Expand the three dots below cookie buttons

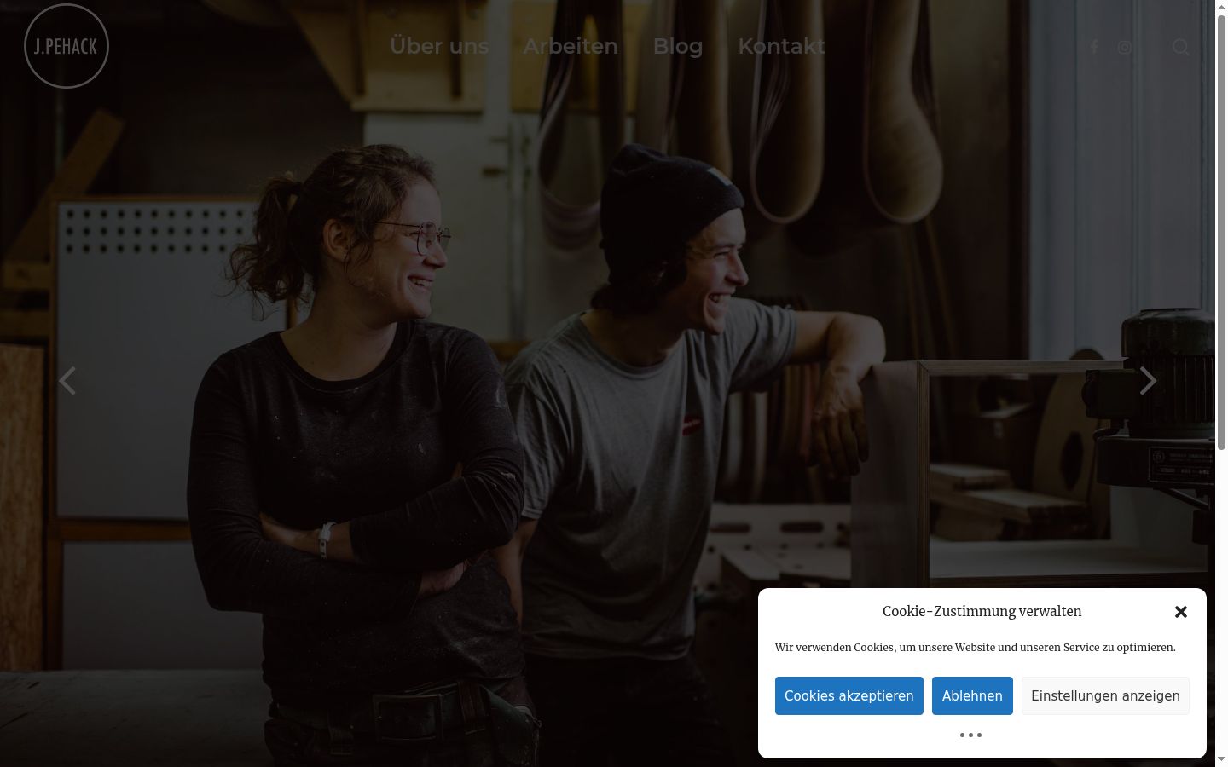970,735
